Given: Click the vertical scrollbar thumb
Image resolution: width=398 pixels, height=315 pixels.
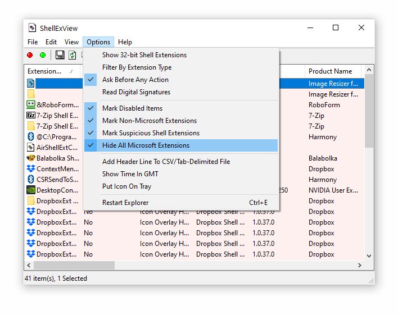Looking at the screenshot, I should [x=369, y=111].
